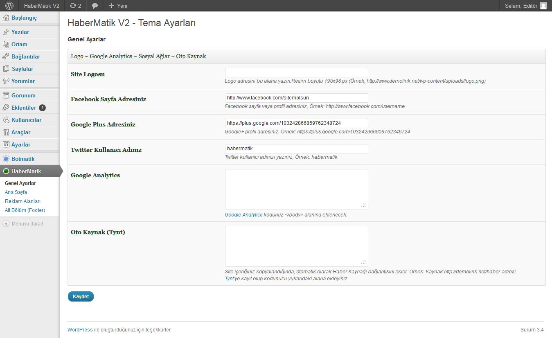The image size is (552, 338).
Task: Click the HaberMatik green circle icon
Action: tap(6, 171)
